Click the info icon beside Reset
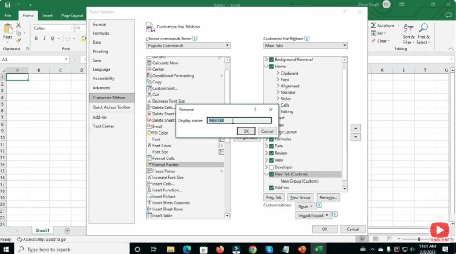 coord(319,205)
